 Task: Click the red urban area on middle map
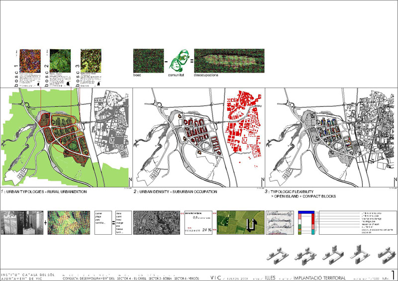point(244,124)
